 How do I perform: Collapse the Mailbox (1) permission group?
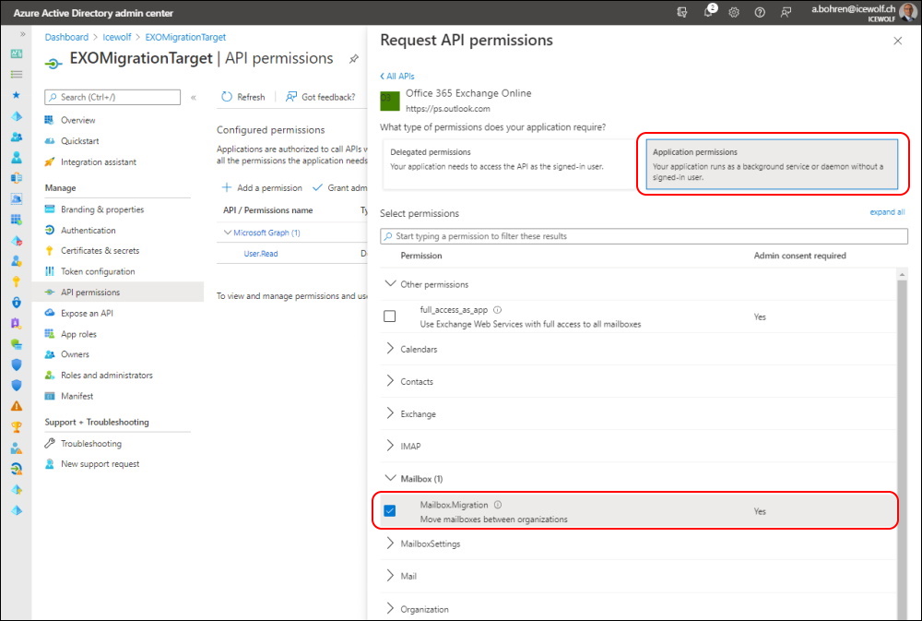coord(390,479)
